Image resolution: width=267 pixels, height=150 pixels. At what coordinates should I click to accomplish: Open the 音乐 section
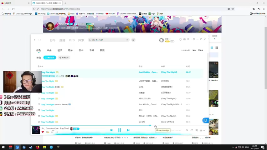[x=53, y=40]
